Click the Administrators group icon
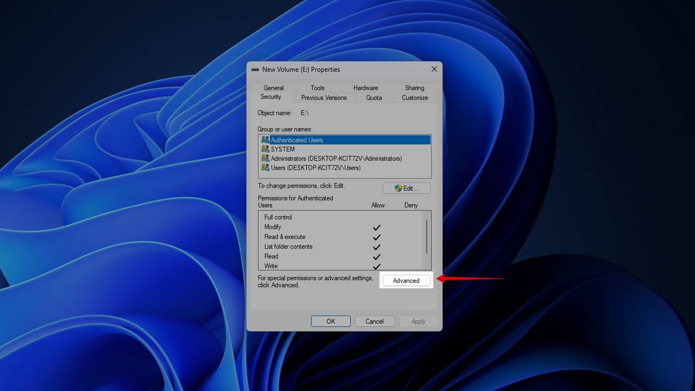This screenshot has width=695, height=391. 265,159
